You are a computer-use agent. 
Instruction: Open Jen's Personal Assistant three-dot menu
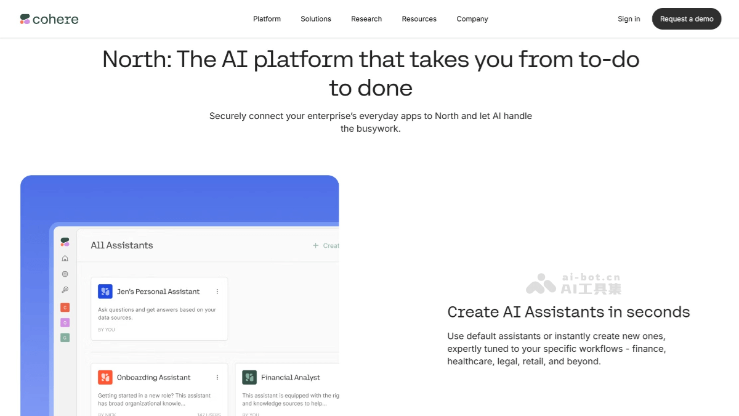[x=217, y=292]
